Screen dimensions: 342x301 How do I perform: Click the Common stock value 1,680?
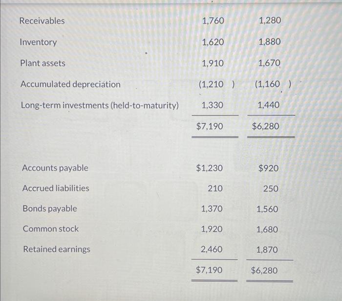(x=267, y=229)
